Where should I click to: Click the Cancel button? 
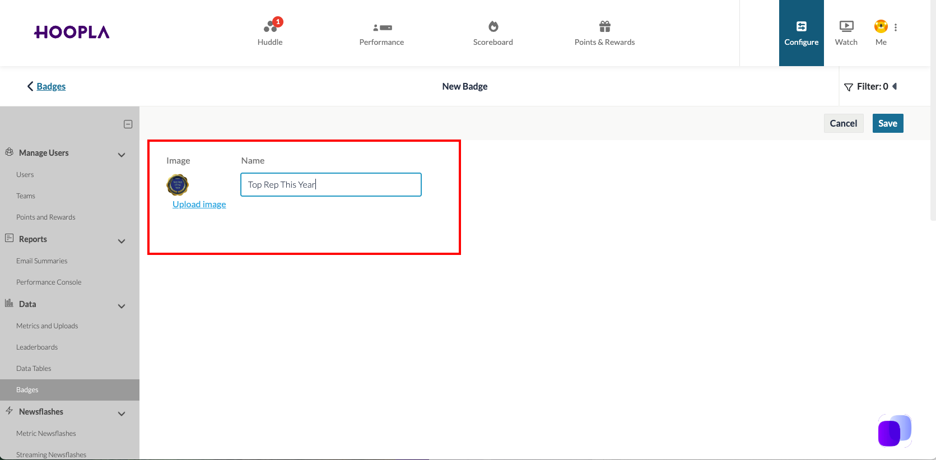point(844,123)
